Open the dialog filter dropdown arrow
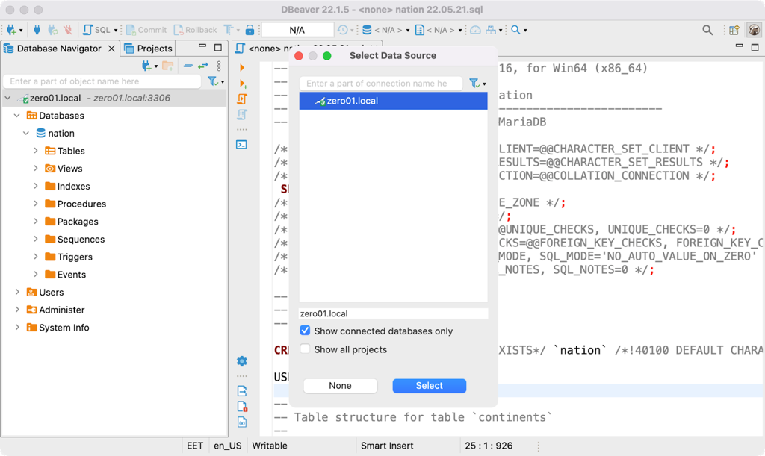 click(484, 84)
